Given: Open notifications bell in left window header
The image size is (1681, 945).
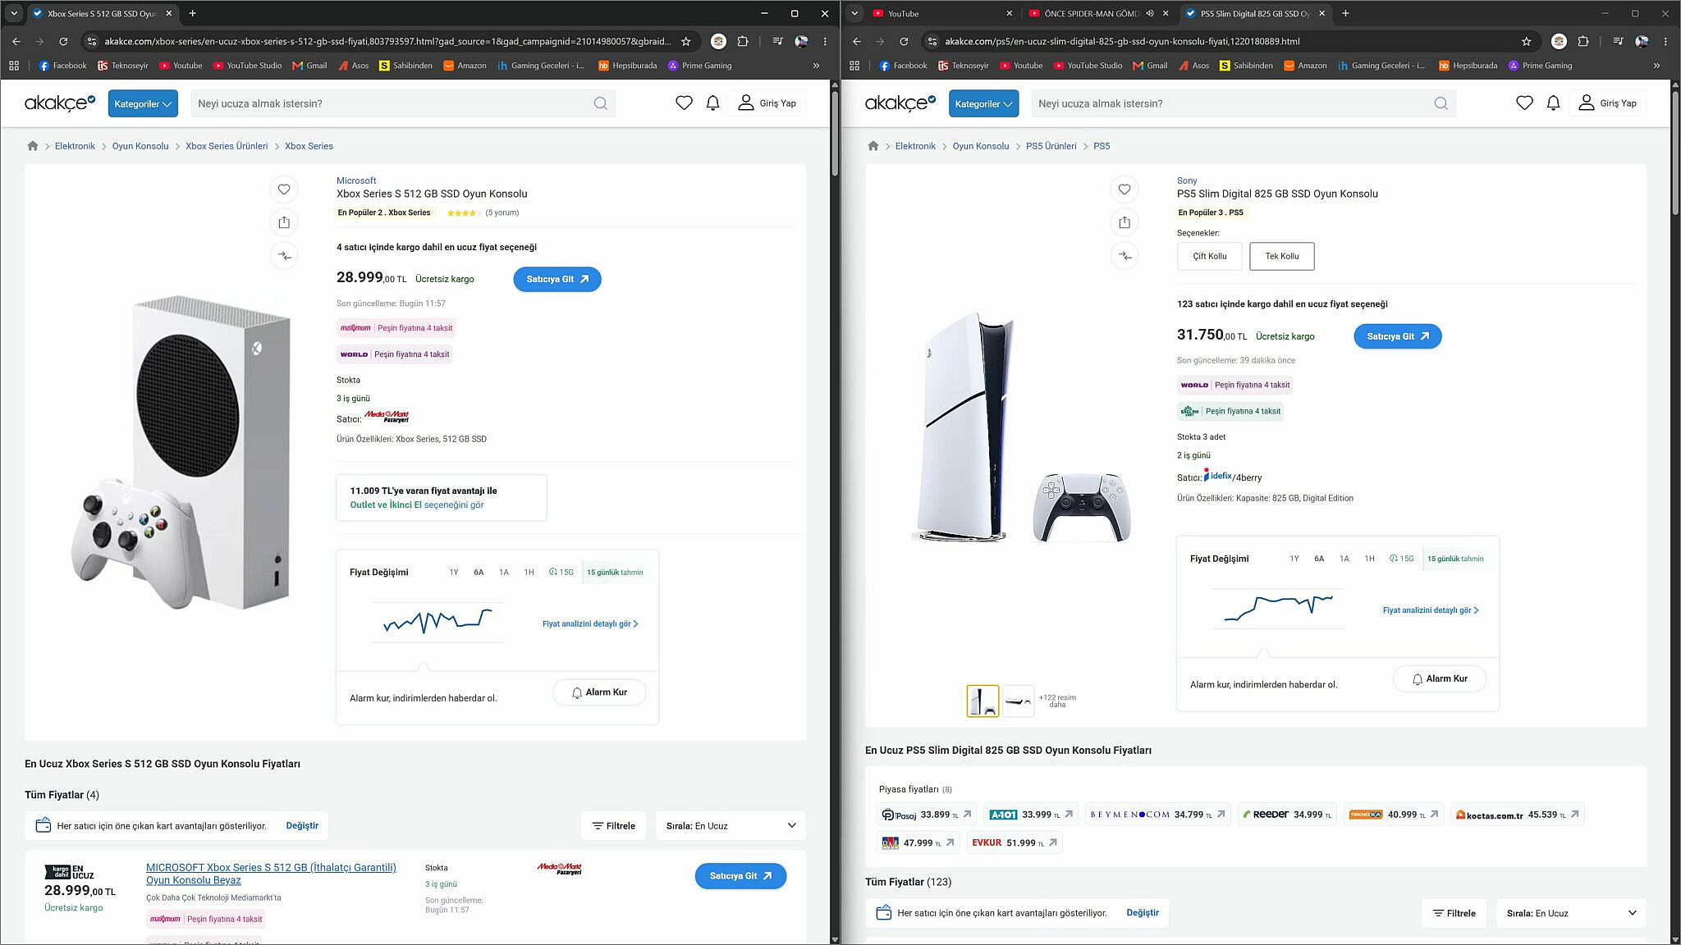Looking at the screenshot, I should [x=712, y=103].
